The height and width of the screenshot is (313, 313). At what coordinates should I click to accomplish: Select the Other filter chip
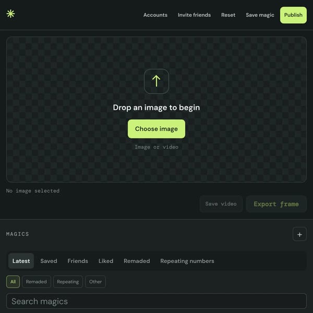[x=95, y=282]
